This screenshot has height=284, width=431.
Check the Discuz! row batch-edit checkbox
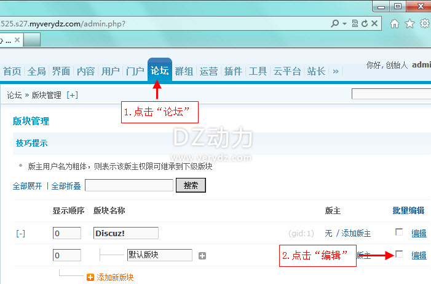point(399,232)
